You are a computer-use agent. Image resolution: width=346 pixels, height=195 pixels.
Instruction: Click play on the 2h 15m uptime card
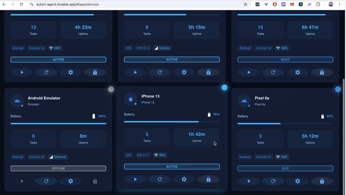135,72
